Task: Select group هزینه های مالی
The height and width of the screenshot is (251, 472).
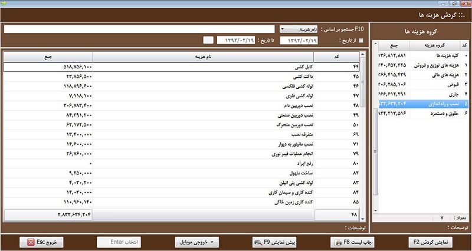Action: (423, 75)
